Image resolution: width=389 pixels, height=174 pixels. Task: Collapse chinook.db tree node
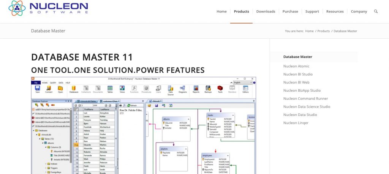point(36,135)
